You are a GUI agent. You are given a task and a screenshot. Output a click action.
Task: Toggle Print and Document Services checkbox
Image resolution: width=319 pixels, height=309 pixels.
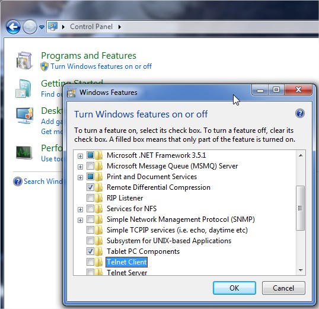(90, 177)
